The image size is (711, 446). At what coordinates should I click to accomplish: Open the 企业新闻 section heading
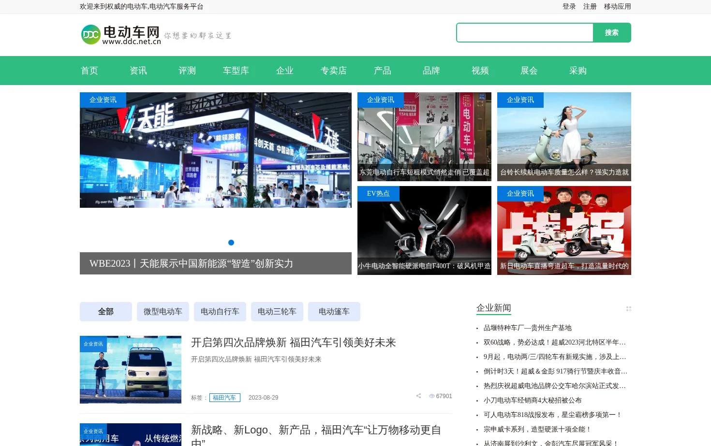pyautogui.click(x=494, y=308)
